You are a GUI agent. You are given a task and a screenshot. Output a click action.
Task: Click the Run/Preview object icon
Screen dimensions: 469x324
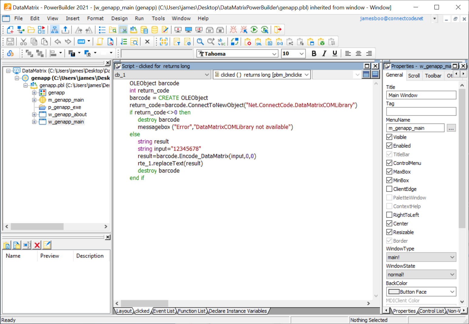click(41, 30)
